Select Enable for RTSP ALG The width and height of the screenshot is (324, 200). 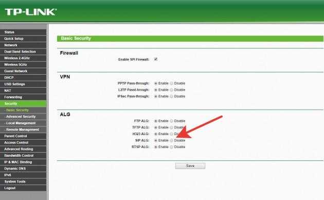pos(156,147)
